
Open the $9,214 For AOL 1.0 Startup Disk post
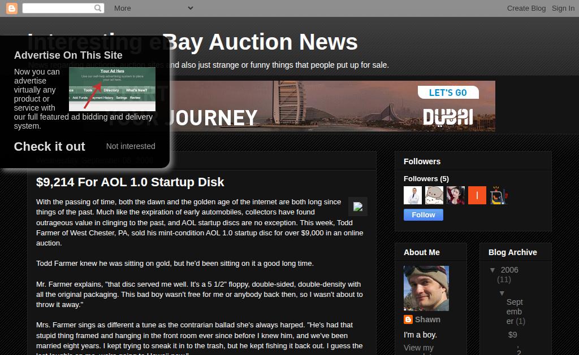(130, 182)
